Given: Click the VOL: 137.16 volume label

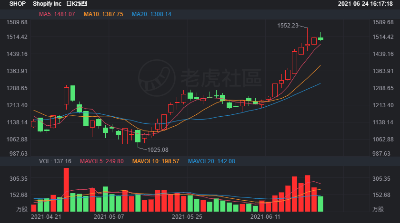Looking at the screenshot, I should (x=55, y=161).
